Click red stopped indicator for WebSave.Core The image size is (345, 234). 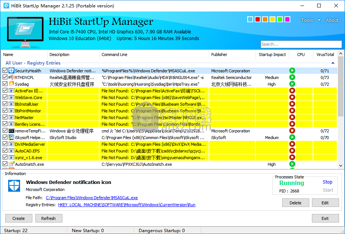292,97
